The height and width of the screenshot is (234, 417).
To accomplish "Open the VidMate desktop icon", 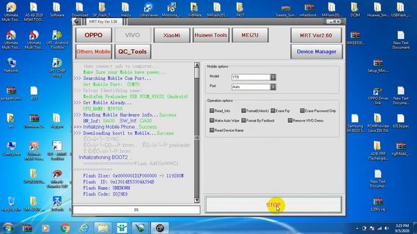I will click(194, 10).
